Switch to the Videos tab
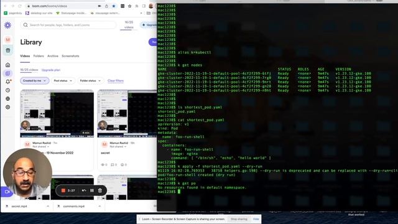 tap(25, 56)
